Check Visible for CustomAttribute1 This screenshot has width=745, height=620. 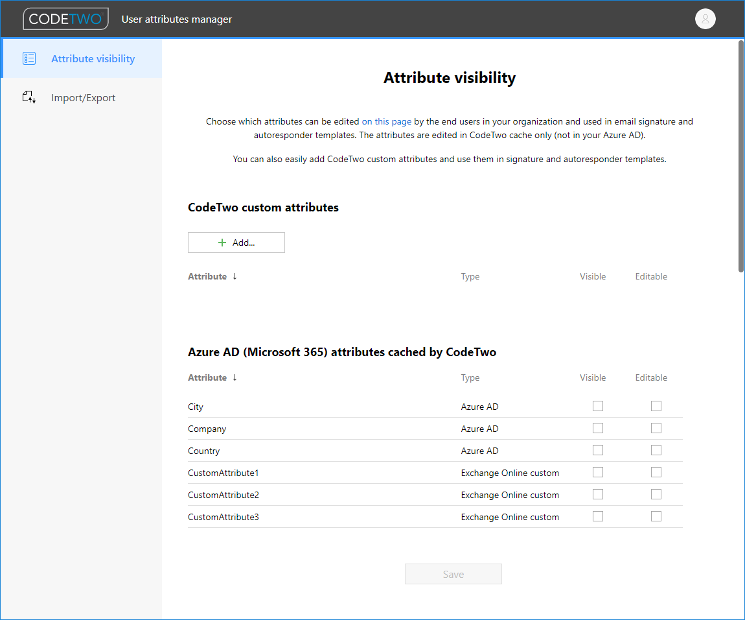(x=598, y=472)
